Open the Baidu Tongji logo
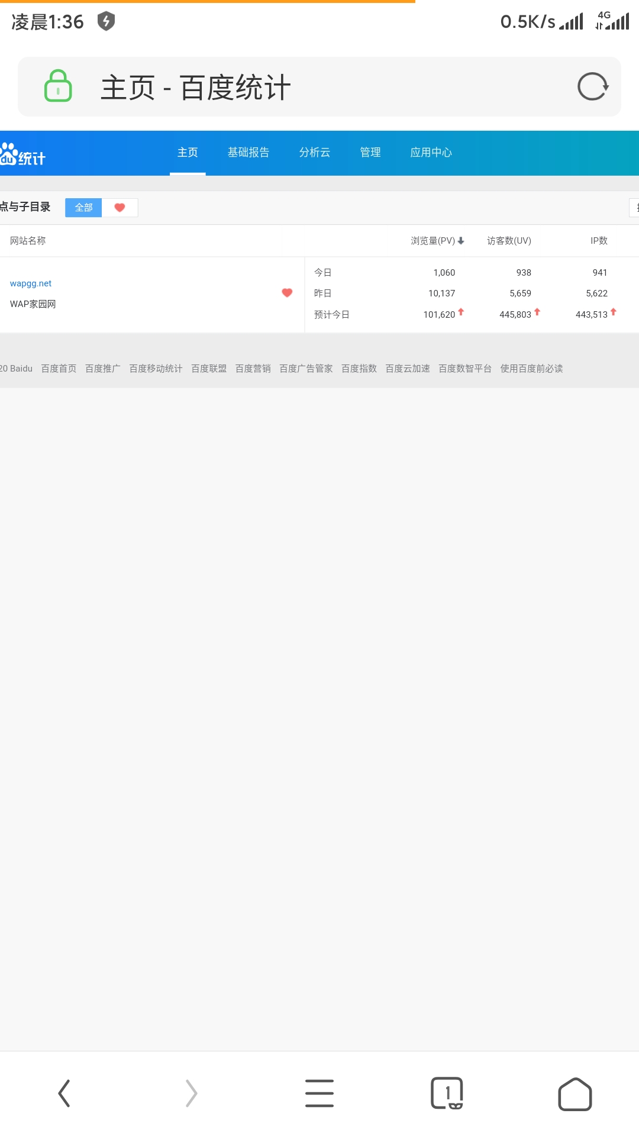 pos(22,154)
